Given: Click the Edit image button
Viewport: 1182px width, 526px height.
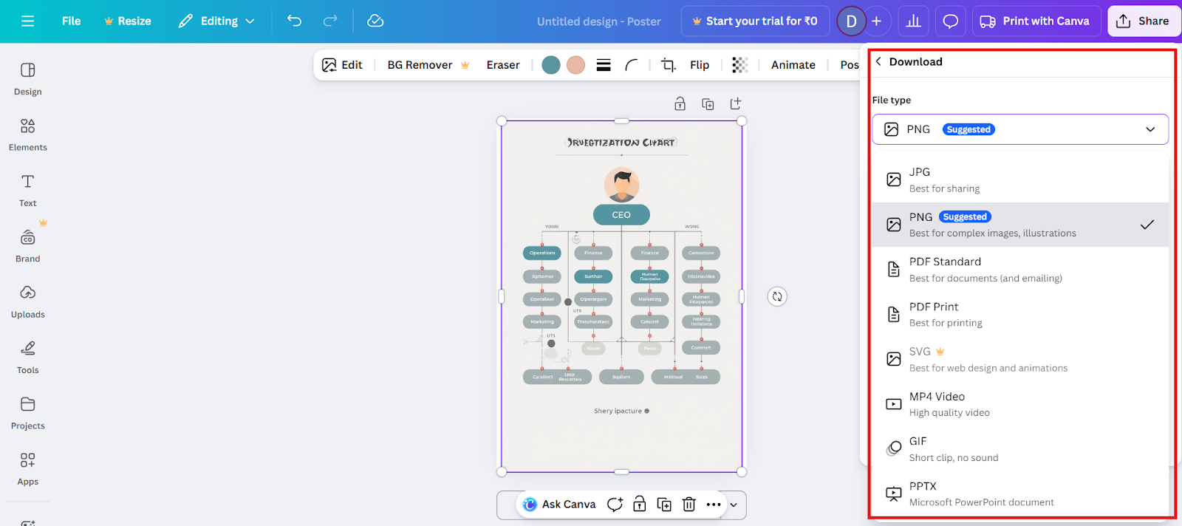Looking at the screenshot, I should (342, 65).
